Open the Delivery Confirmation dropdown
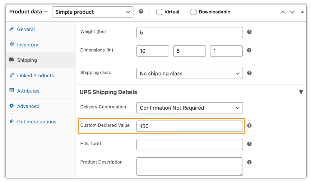This screenshot has width=311, height=182. point(189,108)
